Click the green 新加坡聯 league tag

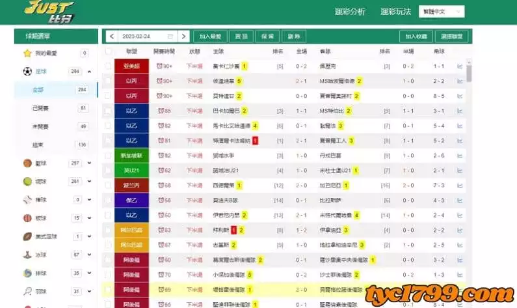[x=131, y=156]
